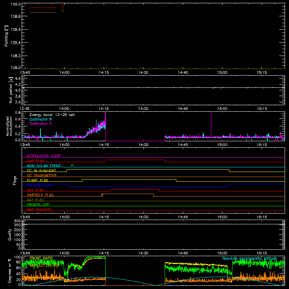The width and height of the screenshot is (289, 289).
Task: Click the 129.0 tick on Pointing axis
Action: 16,4
